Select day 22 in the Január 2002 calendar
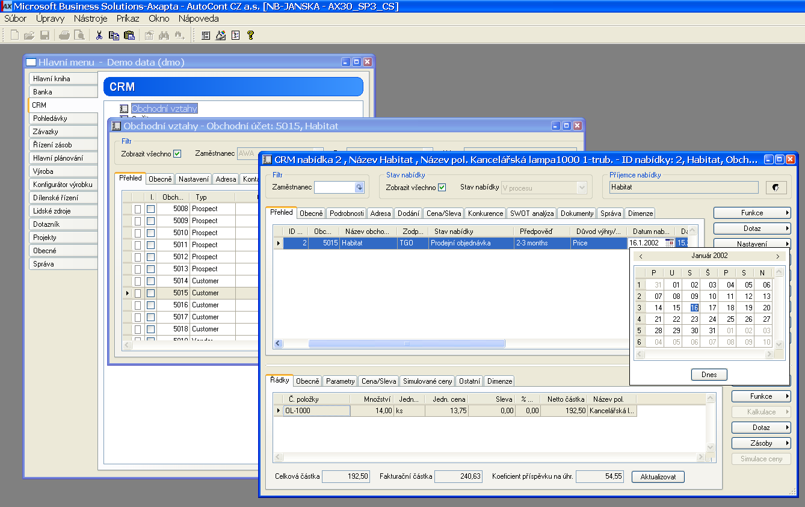 click(676, 319)
